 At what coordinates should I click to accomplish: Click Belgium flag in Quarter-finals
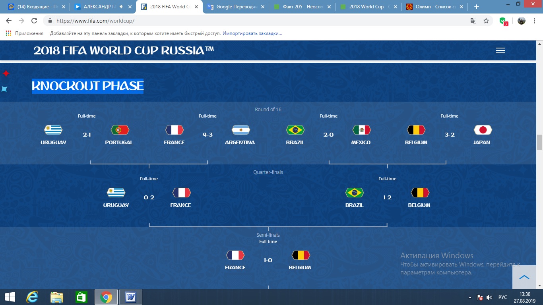pos(420,193)
